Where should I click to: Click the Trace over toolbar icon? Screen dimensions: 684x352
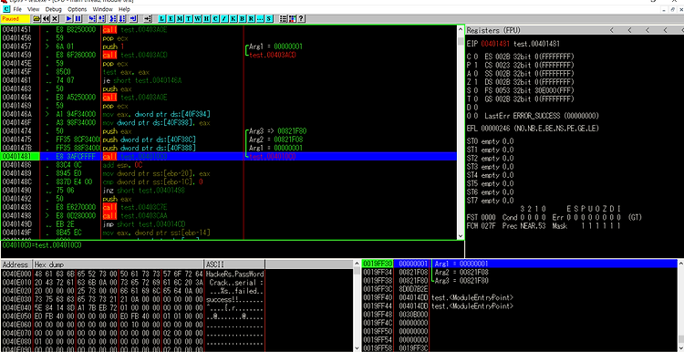click(122, 19)
